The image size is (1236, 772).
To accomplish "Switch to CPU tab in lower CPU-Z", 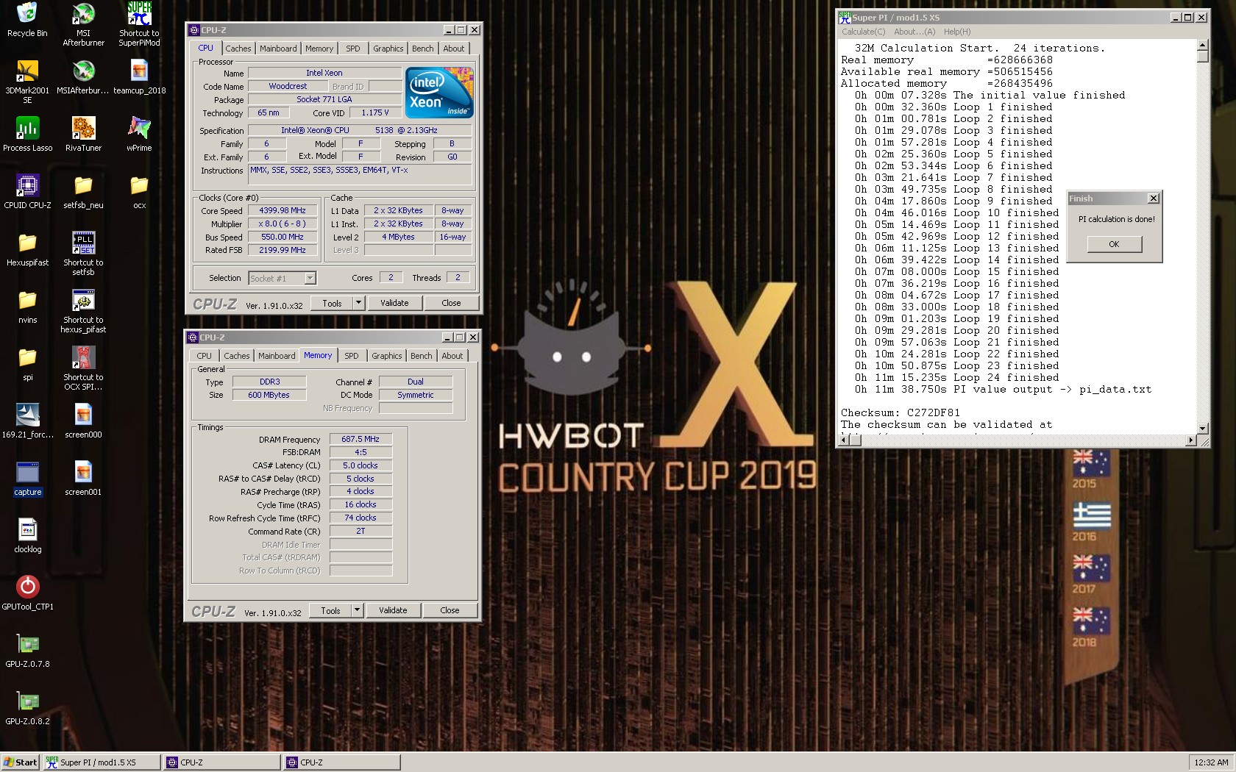I will tap(204, 356).
